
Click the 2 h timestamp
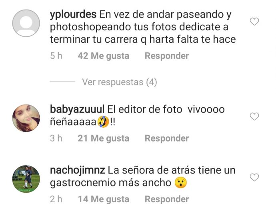[x=56, y=199]
